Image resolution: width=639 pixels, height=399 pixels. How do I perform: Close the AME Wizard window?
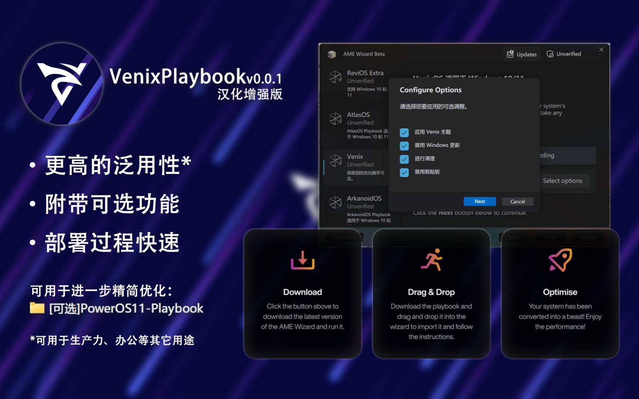pos(601,50)
